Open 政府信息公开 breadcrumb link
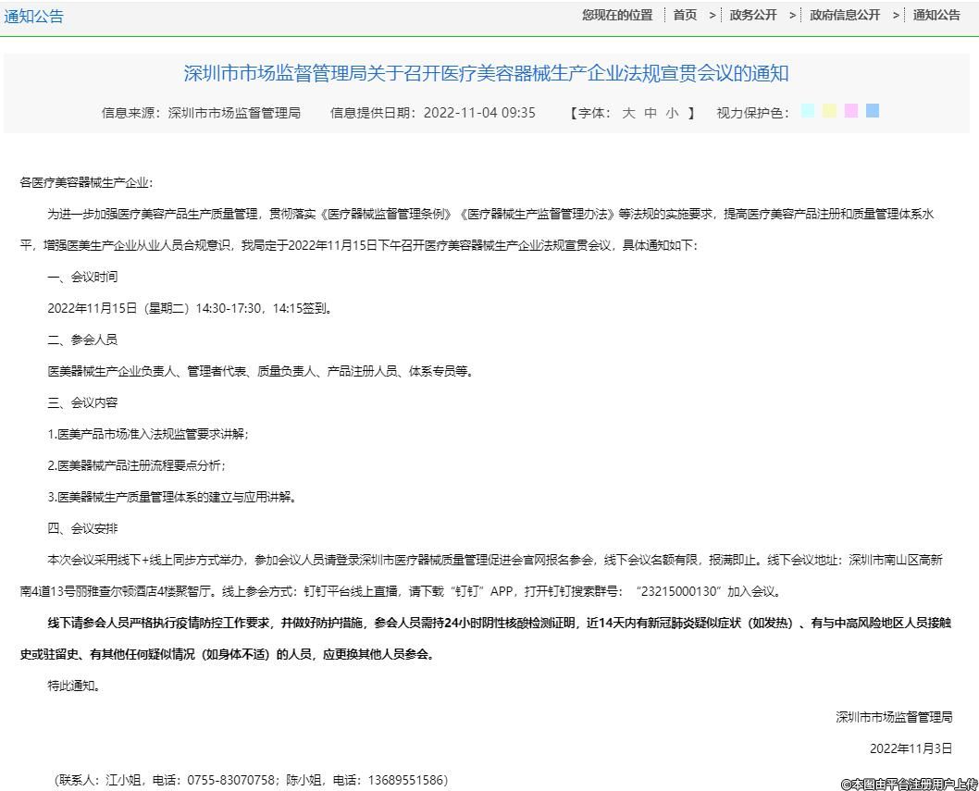The width and height of the screenshot is (979, 791). tap(845, 15)
